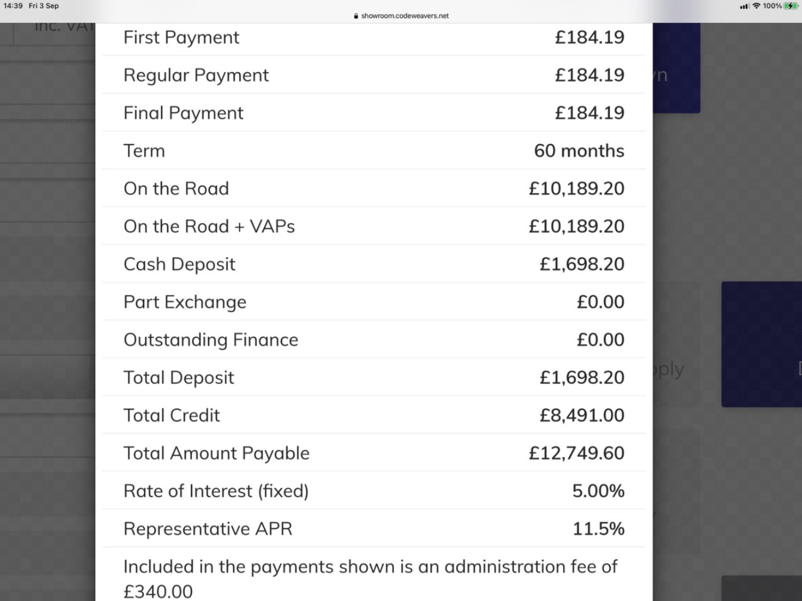The width and height of the screenshot is (802, 601).
Task: Tap the Total Amount Payable row
Action: 374,453
